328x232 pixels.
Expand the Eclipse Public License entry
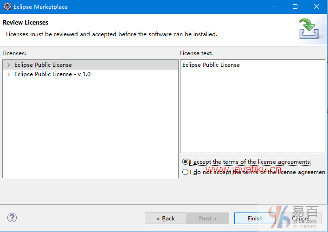pyautogui.click(x=8, y=65)
